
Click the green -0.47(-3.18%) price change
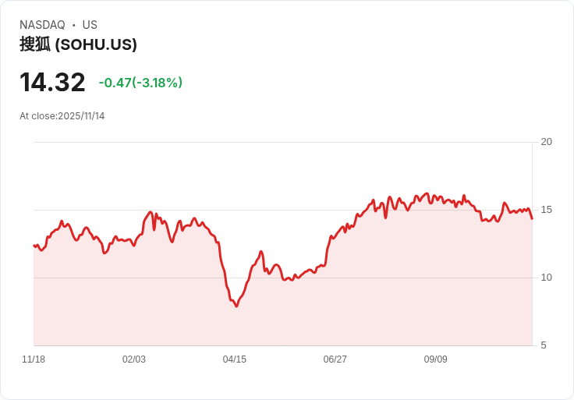(x=140, y=83)
